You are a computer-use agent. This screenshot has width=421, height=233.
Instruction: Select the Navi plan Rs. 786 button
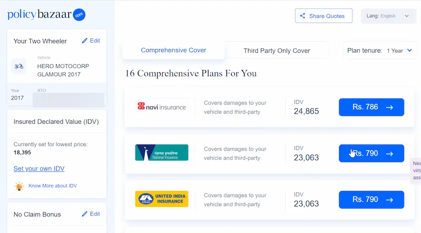click(x=371, y=107)
